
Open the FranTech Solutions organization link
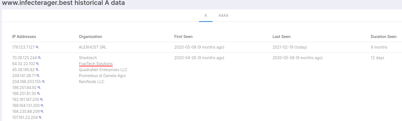[x=96, y=64]
